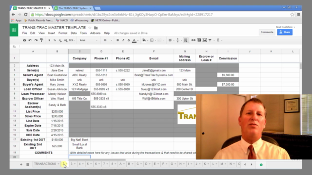Open the Add-ons menu
The width and height of the screenshot is (312, 175).
(95, 33)
